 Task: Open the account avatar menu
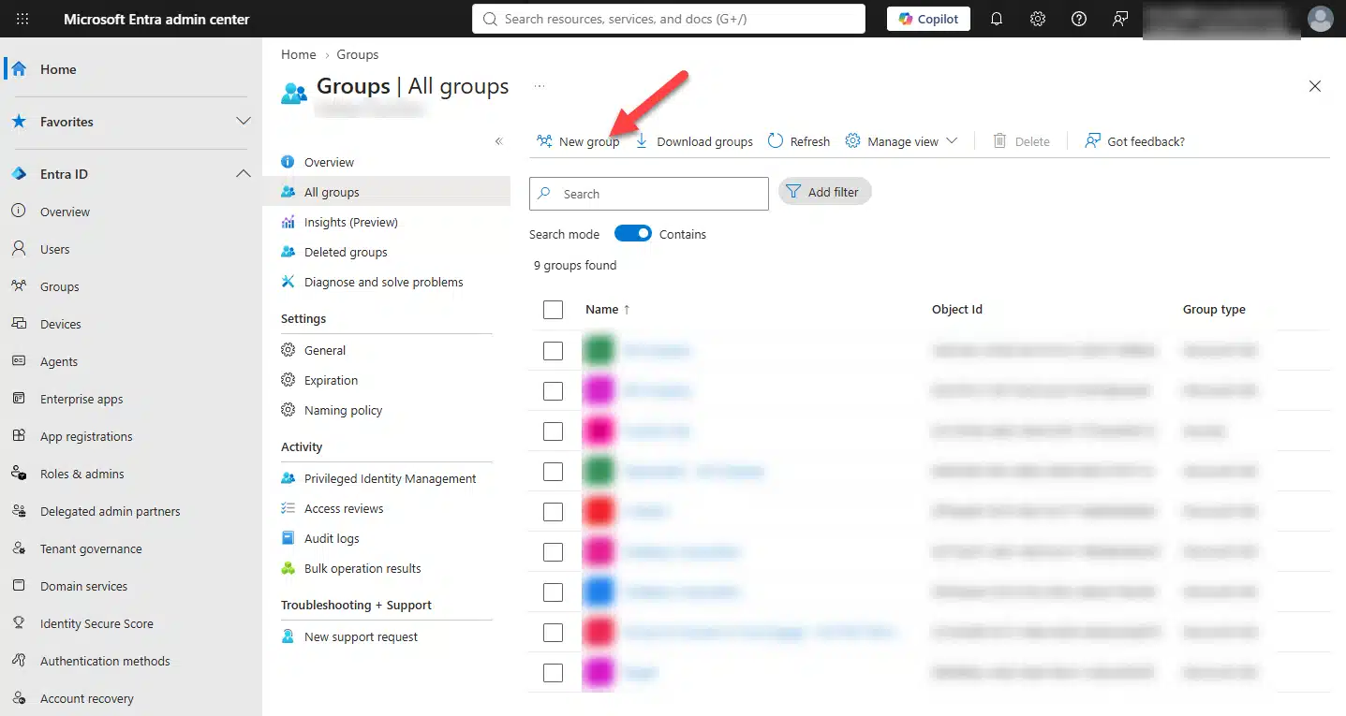pos(1321,19)
